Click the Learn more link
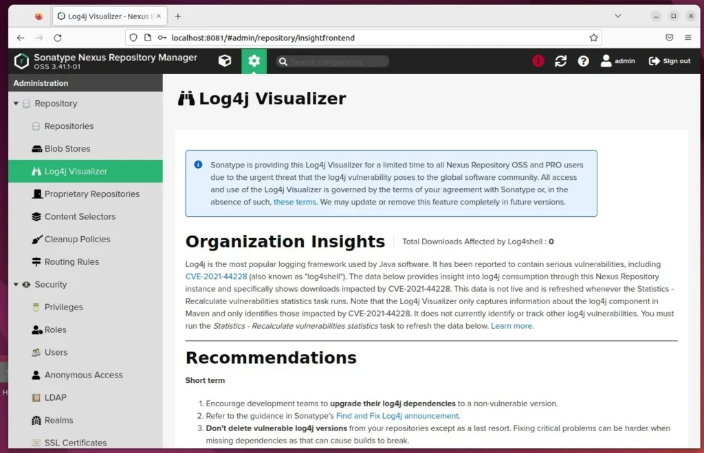Screen dimensions: 704x453 pyautogui.click(x=511, y=326)
